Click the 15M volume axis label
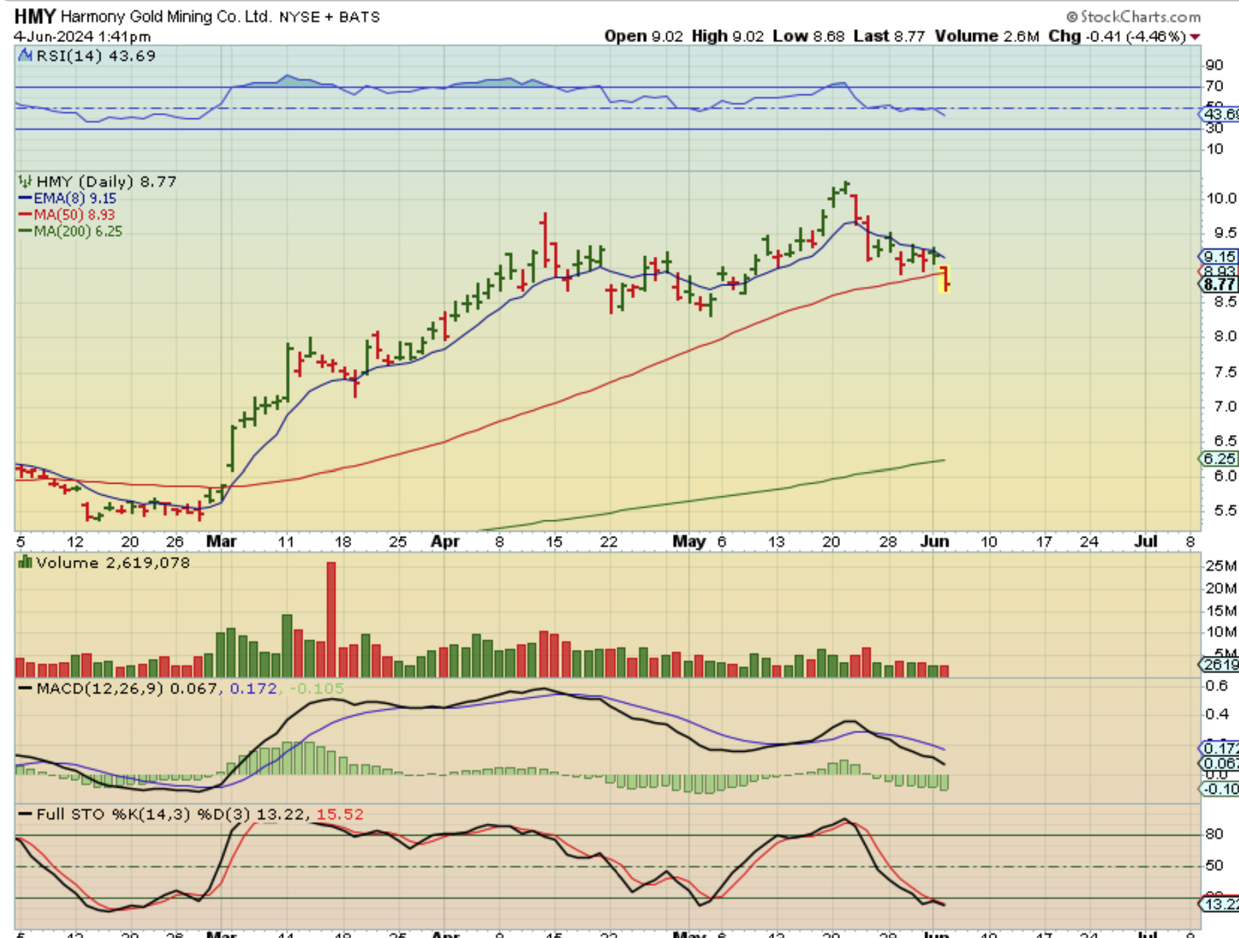 click(1221, 610)
